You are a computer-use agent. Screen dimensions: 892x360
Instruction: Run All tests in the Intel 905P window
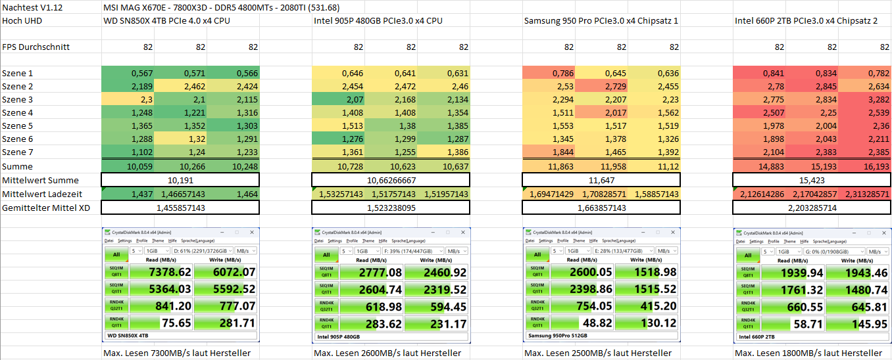[327, 254]
